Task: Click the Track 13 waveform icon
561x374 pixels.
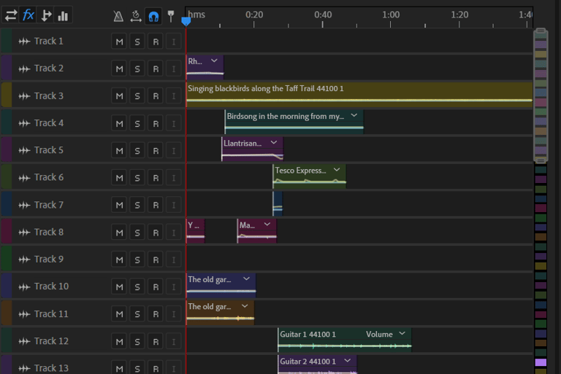Action: (24, 368)
